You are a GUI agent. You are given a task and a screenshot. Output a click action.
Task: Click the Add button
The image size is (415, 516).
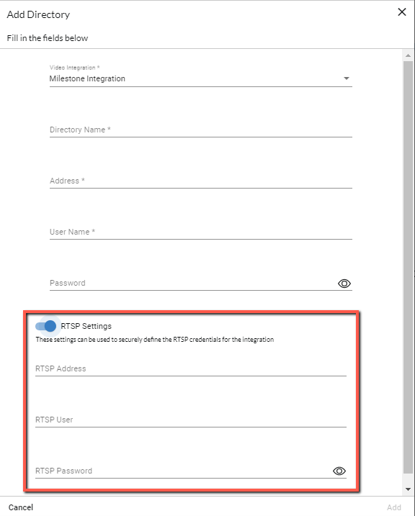394,507
